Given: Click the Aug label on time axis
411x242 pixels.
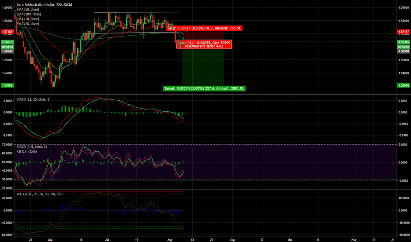Looking at the screenshot, I should point(170,240).
